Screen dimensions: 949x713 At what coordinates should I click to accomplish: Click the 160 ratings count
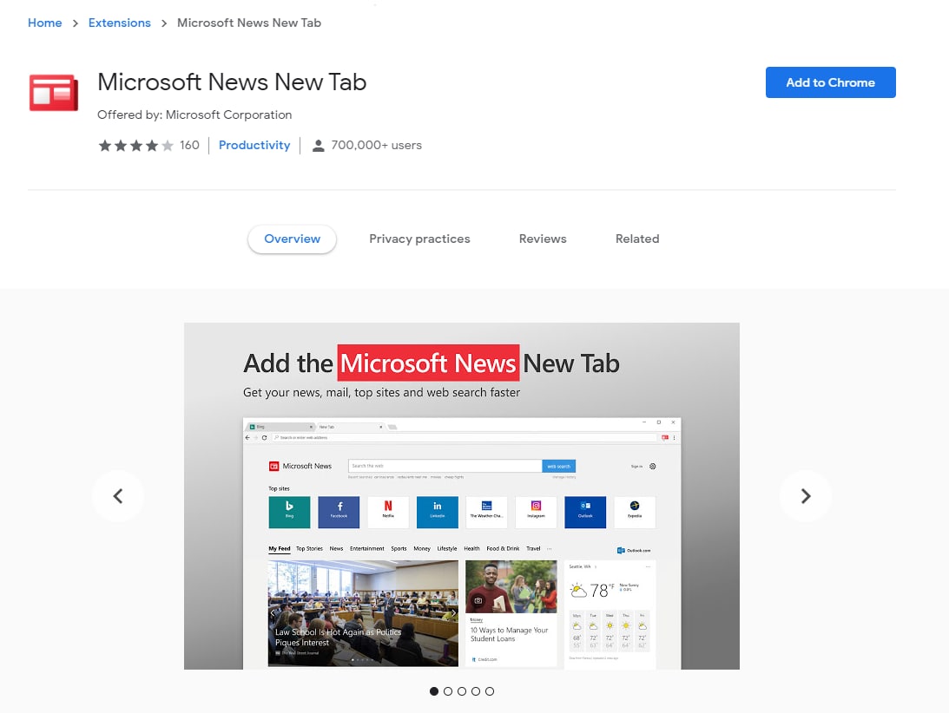pyautogui.click(x=189, y=145)
